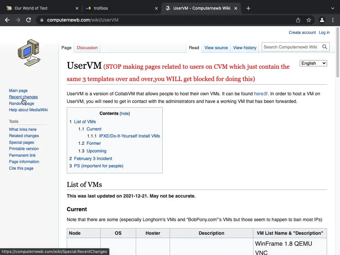The height and width of the screenshot is (255, 340).
Task: Click the Create account link
Action: click(302, 33)
